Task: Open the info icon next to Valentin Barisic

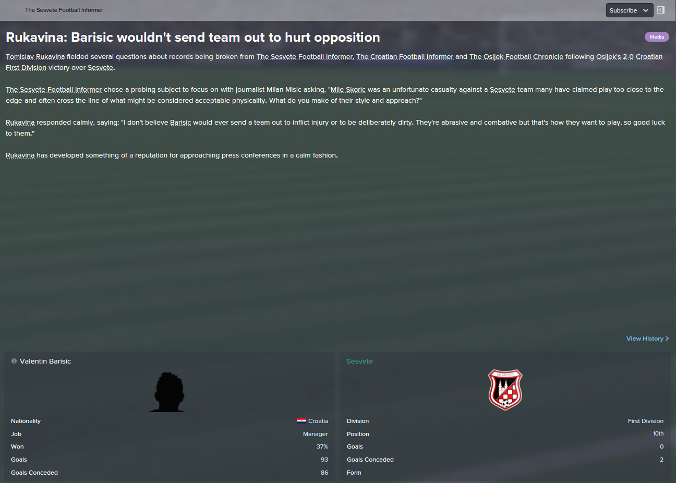Action: coord(14,361)
